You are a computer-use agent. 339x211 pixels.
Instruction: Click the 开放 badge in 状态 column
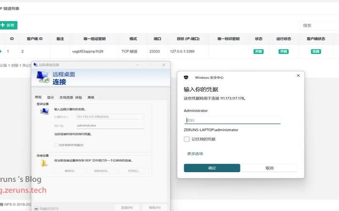click(x=258, y=51)
